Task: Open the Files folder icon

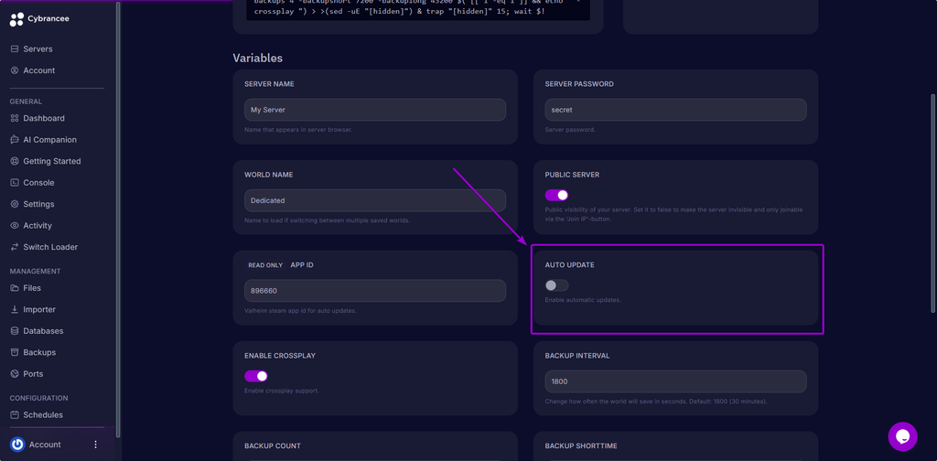Action: (15, 288)
